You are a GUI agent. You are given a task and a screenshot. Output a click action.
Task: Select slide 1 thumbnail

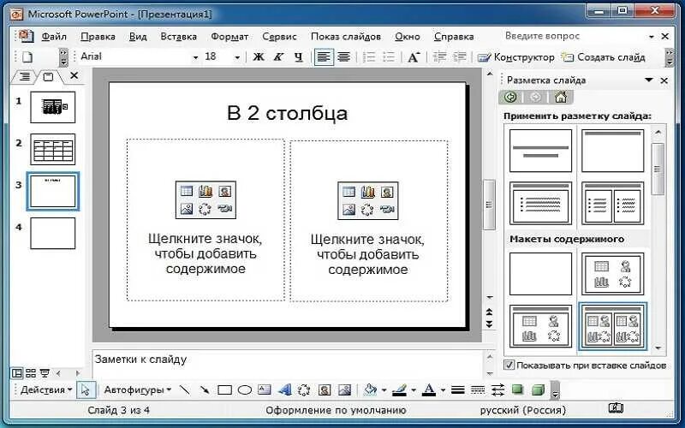[x=53, y=107]
